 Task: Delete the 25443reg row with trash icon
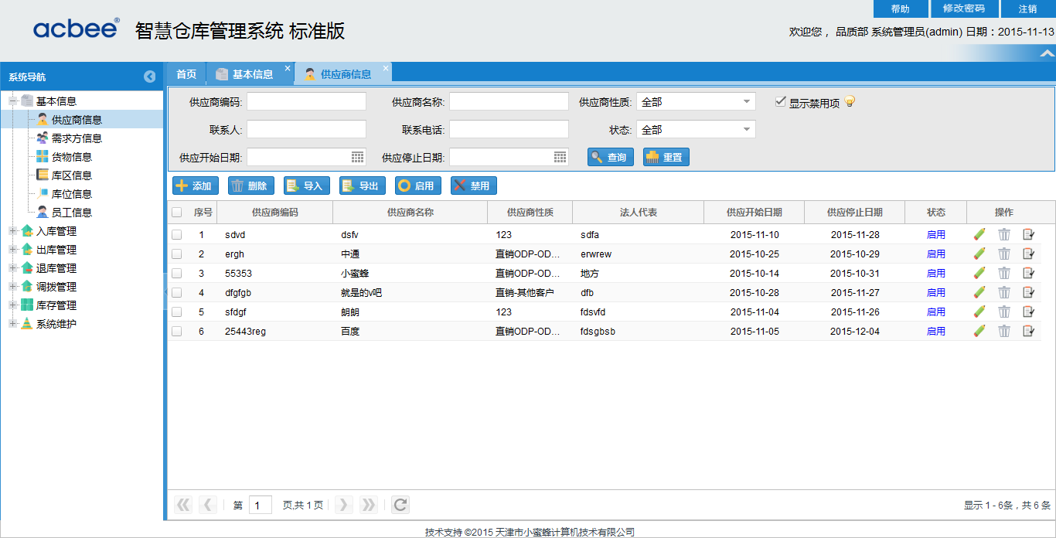1004,331
